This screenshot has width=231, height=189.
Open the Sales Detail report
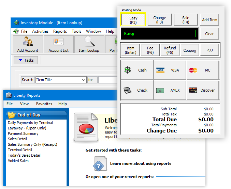click(x=17, y=139)
